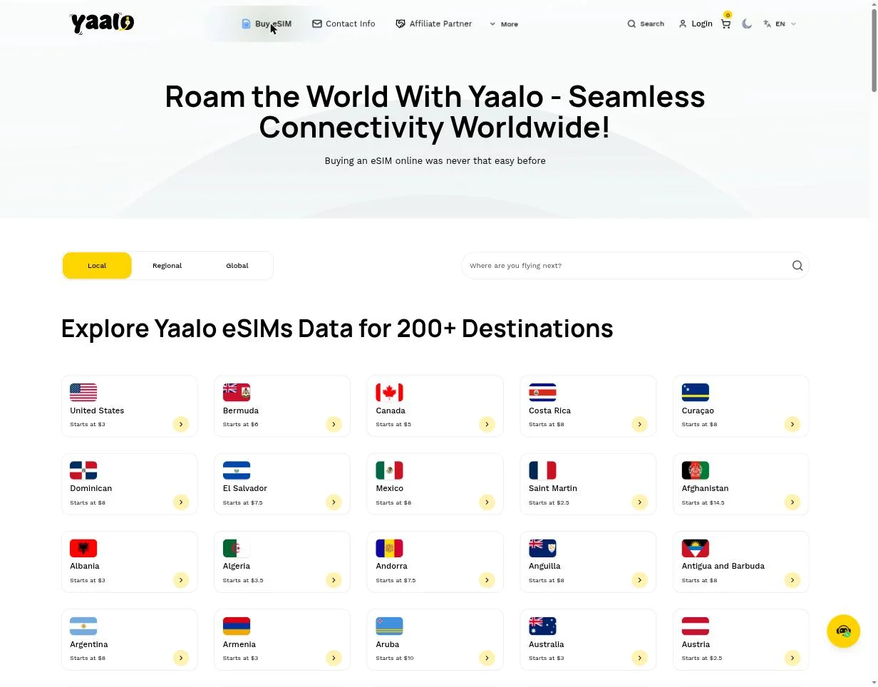Image resolution: width=878 pixels, height=687 pixels.
Task: Click the Curaçao flag icon
Action: coord(696,392)
